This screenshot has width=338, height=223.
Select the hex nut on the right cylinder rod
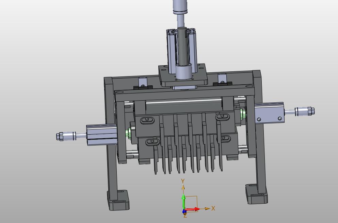pyautogui.click(x=311, y=111)
